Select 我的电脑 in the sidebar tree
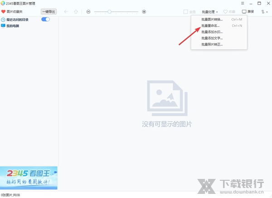Screen dimensions: 272x198 [13, 26]
